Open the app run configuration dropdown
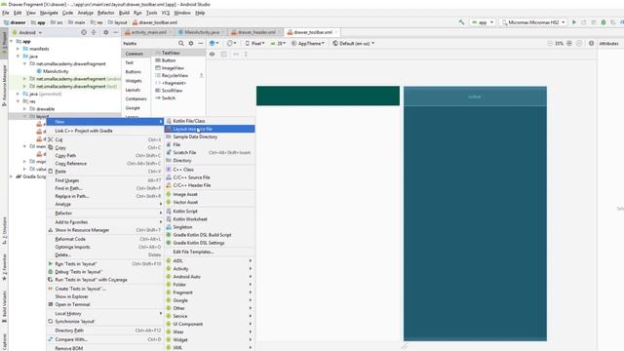Screen dimensions: 624x351 [x=483, y=22]
